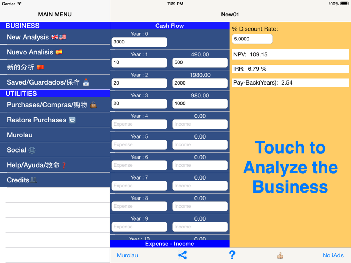
Task: Edit Year 1 expense field showing 10
Action: click(x=139, y=63)
